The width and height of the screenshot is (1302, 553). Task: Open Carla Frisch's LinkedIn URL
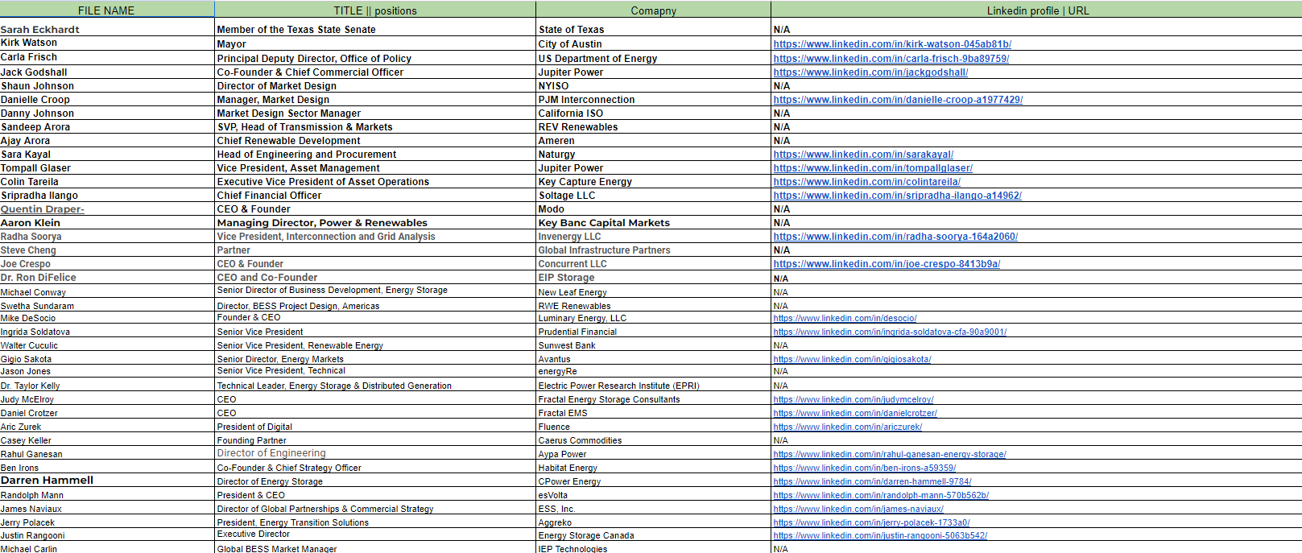pyautogui.click(x=891, y=59)
